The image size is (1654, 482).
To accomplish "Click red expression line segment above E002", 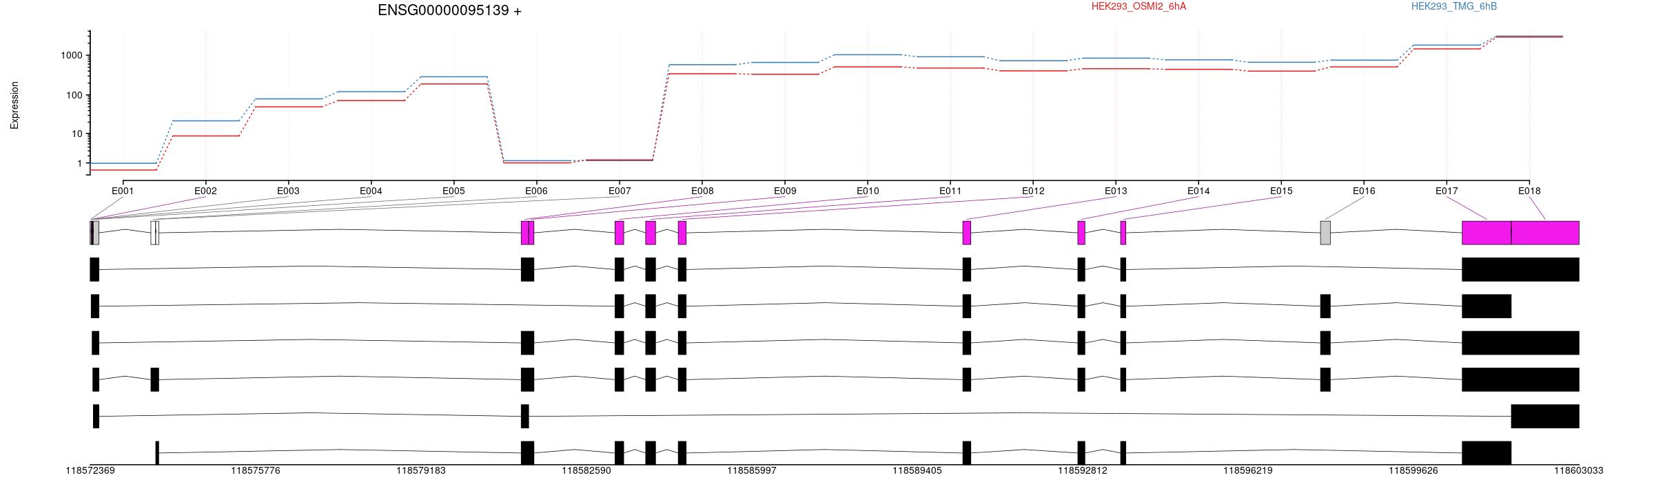I will pos(205,136).
